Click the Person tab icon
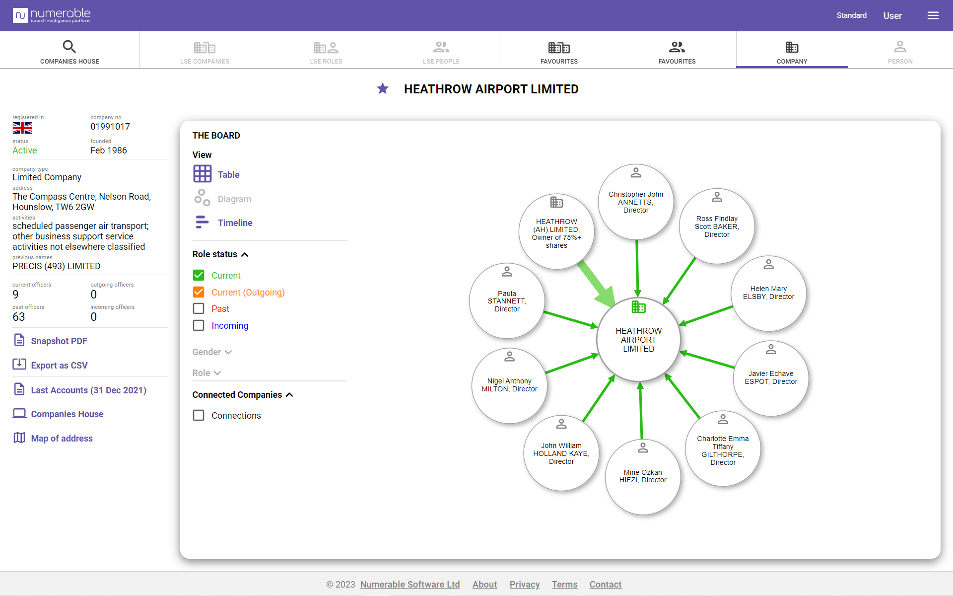 [900, 47]
